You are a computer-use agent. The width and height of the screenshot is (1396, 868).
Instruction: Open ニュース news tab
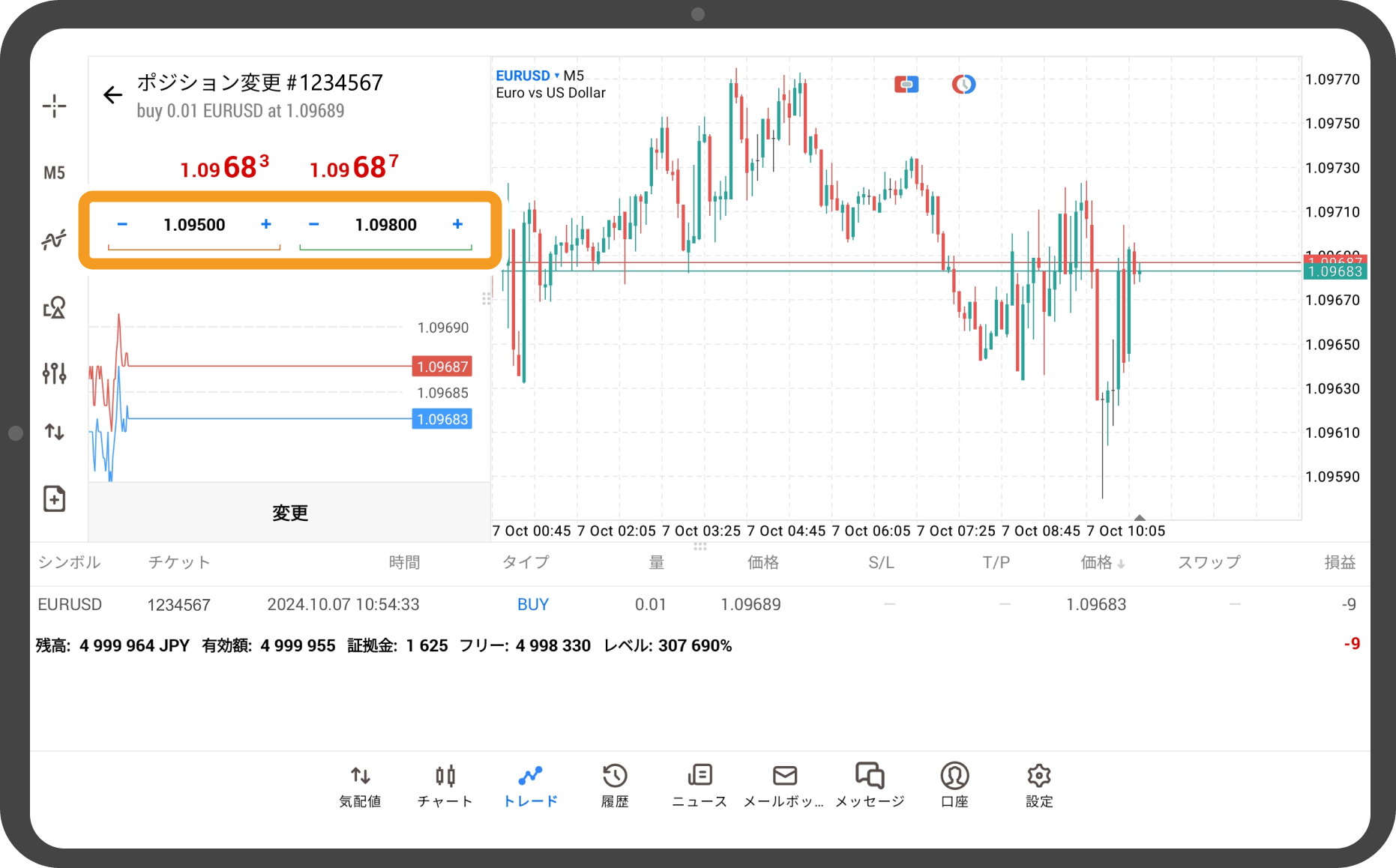(x=699, y=786)
